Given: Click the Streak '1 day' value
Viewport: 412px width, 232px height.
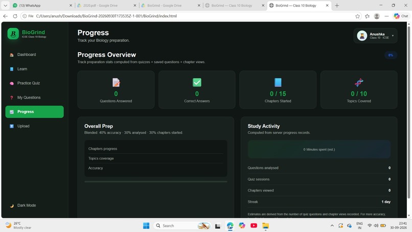Looking at the screenshot, I should (x=386, y=202).
